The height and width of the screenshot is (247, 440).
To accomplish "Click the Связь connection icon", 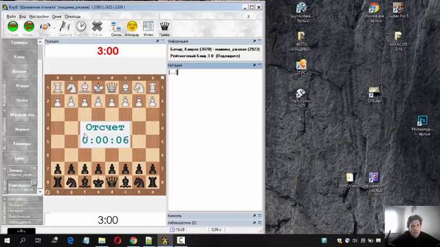I will tap(116, 27).
